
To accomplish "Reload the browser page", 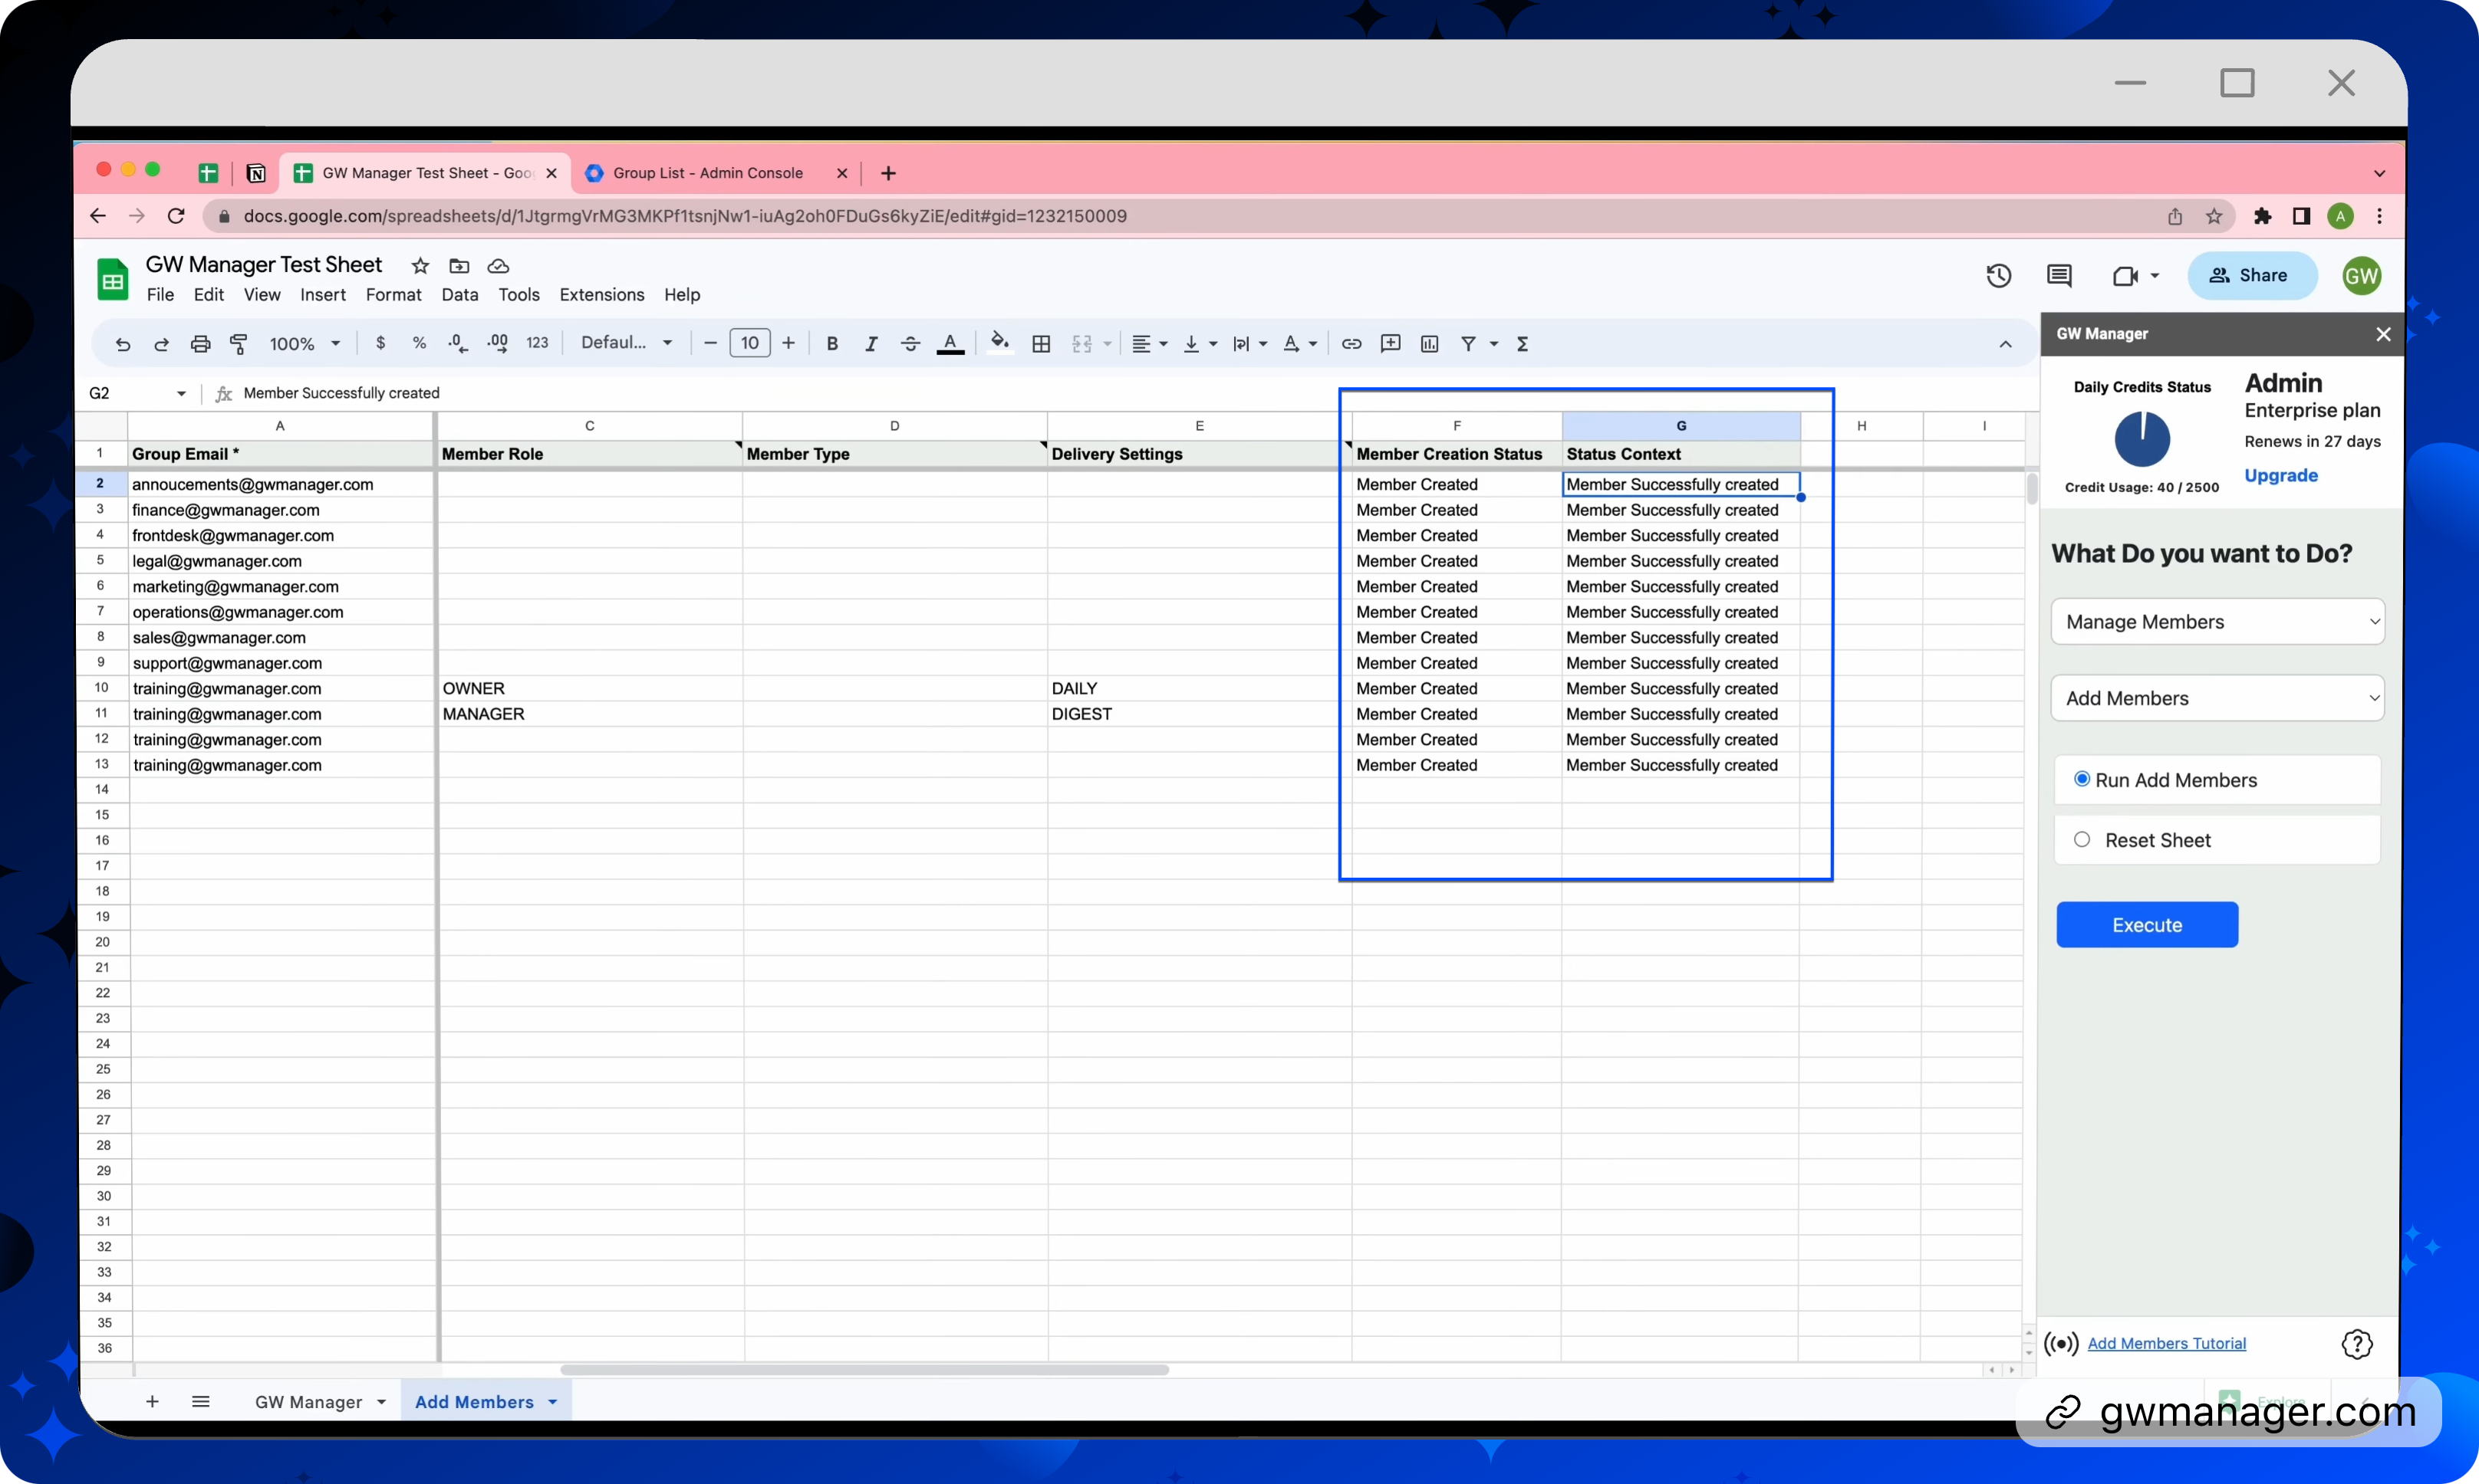I will click(176, 216).
